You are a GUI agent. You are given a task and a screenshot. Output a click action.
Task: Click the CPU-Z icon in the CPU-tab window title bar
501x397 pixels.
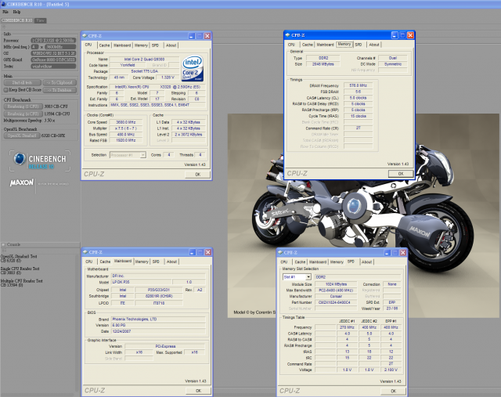(85, 36)
